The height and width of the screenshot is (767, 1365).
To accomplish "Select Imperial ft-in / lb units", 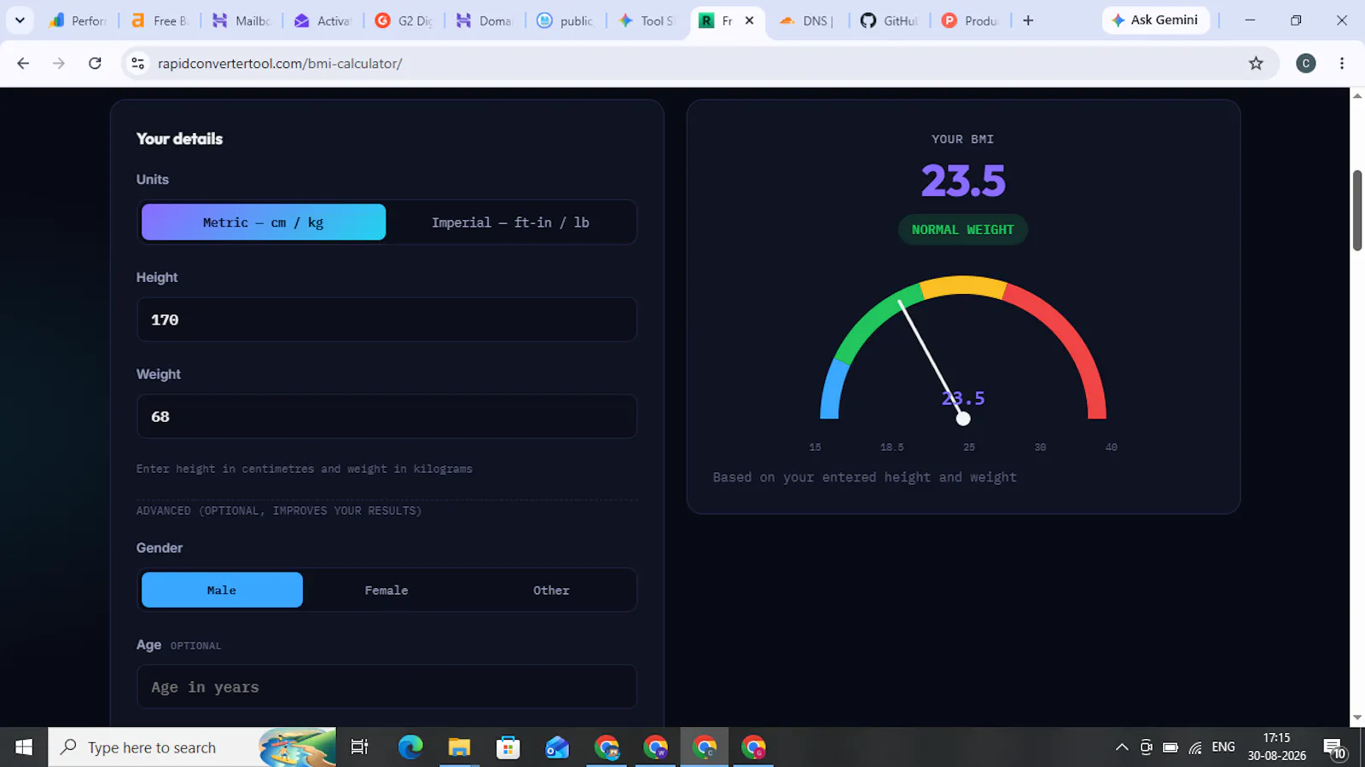I will (510, 222).
